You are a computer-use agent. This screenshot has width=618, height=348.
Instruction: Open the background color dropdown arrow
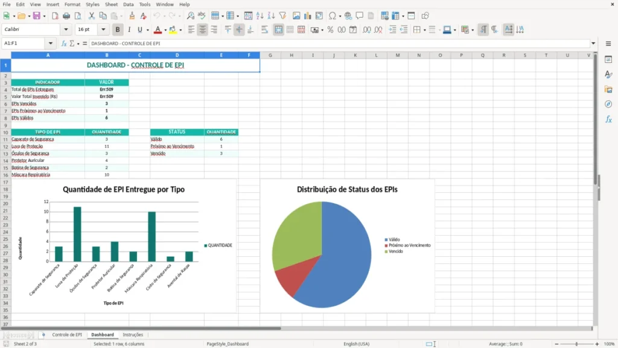(x=180, y=30)
